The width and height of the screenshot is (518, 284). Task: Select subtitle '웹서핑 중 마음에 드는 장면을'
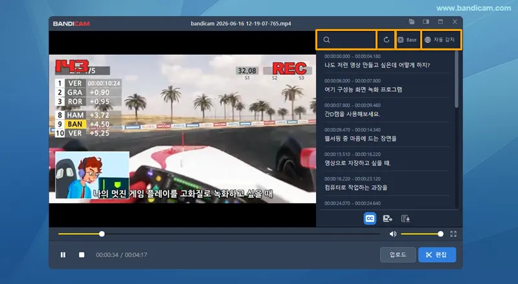click(x=360, y=139)
